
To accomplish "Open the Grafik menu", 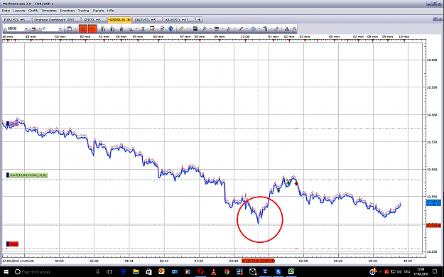I will [33, 11].
